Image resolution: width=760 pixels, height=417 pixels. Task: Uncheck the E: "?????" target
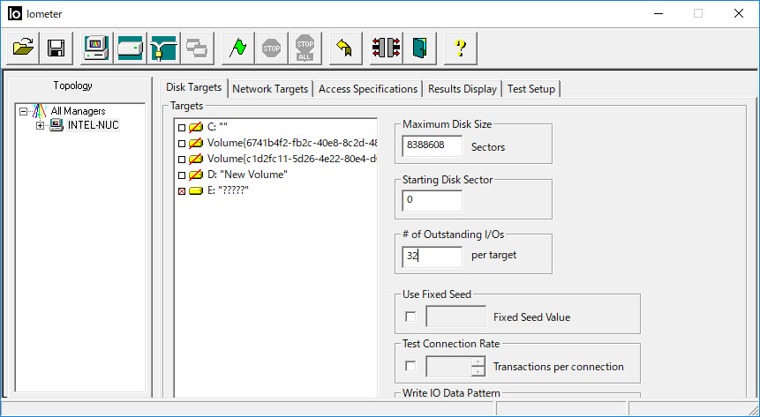click(x=182, y=191)
